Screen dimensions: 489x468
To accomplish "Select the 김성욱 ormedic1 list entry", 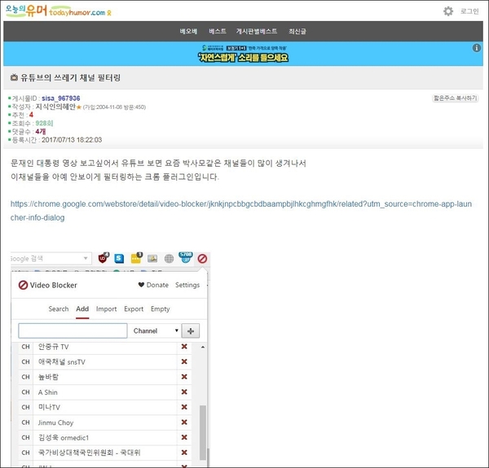I will pyautogui.click(x=105, y=438).
